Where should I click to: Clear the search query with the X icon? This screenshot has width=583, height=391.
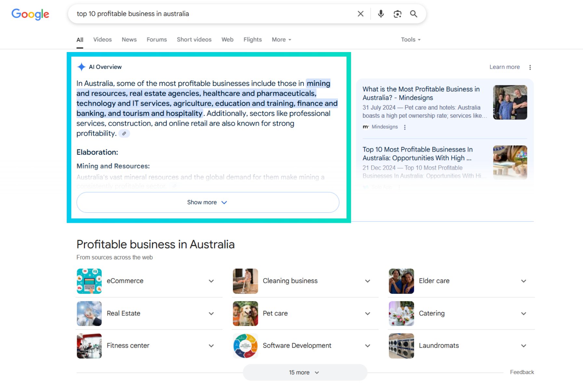[x=360, y=14]
